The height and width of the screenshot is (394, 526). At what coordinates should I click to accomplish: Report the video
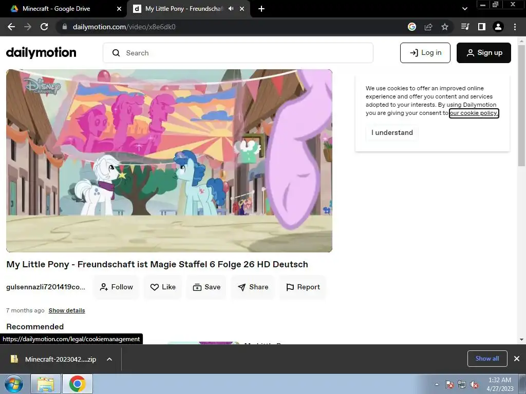pyautogui.click(x=303, y=287)
